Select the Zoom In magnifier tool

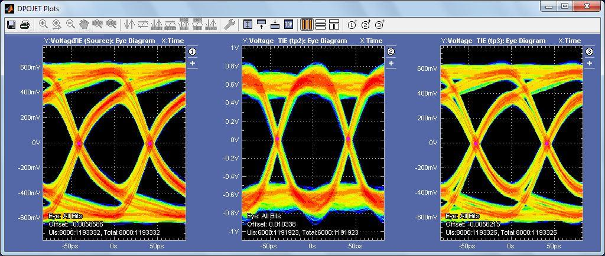[x=43, y=24]
